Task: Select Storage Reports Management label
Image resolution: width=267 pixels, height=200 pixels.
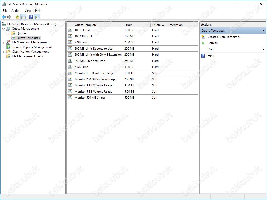Action: tap(32, 47)
